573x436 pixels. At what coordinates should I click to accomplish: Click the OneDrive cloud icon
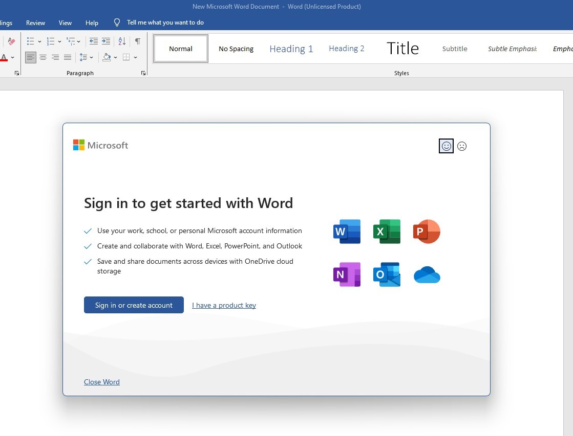tap(427, 274)
